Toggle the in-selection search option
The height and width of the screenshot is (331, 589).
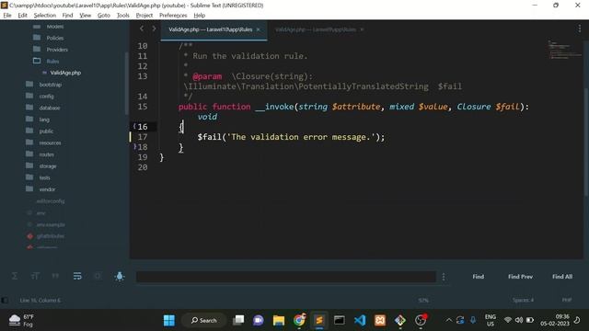[98, 276]
